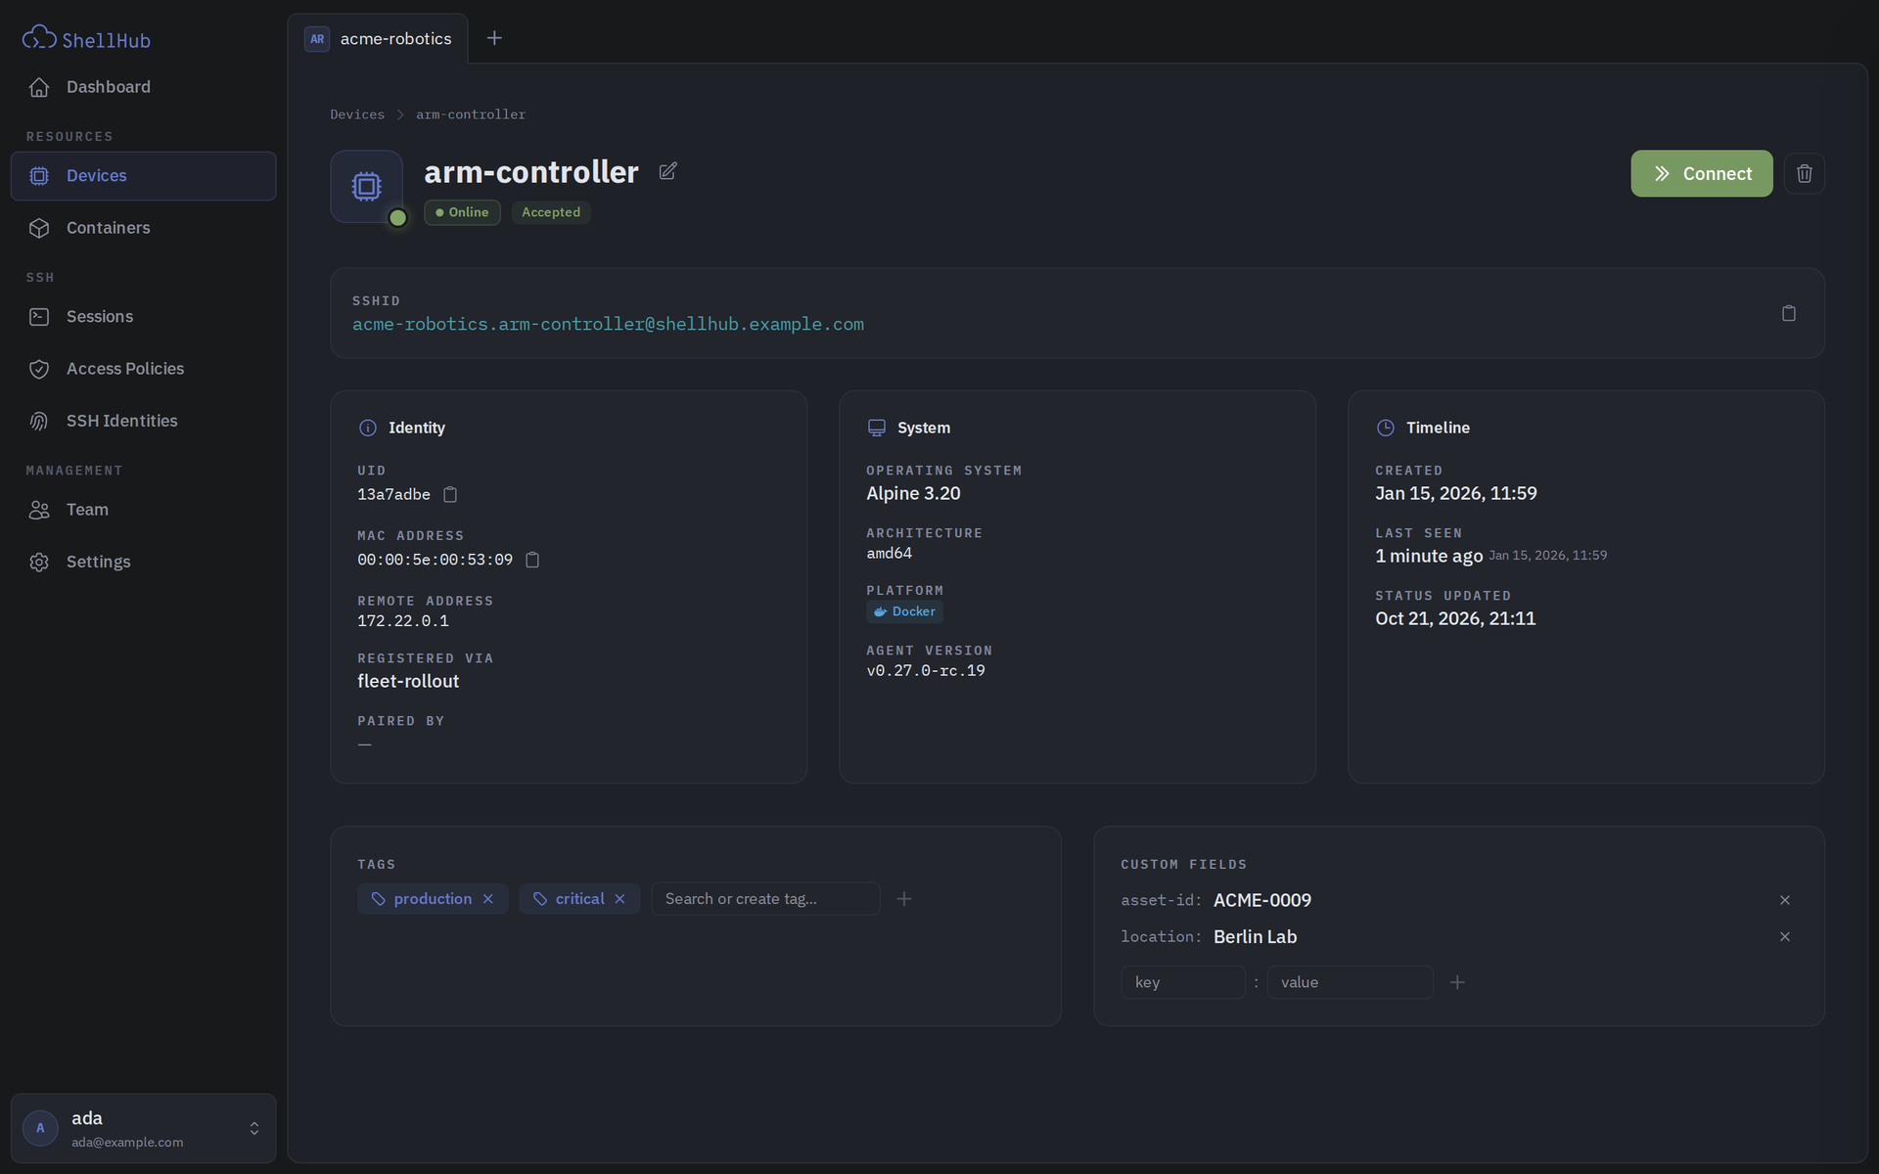1879x1174 pixels.
Task: Copy the SSHID using clipboard icon
Action: (x=1788, y=313)
